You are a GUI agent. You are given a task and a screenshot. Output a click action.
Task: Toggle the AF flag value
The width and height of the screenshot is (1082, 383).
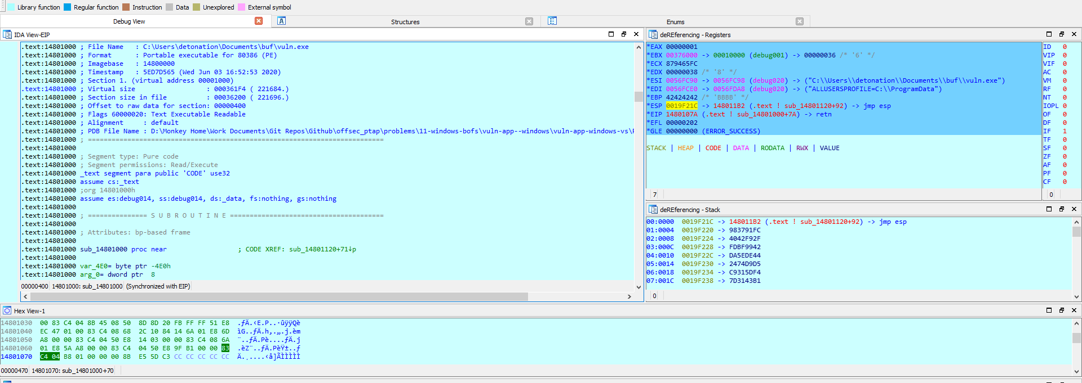(1065, 165)
